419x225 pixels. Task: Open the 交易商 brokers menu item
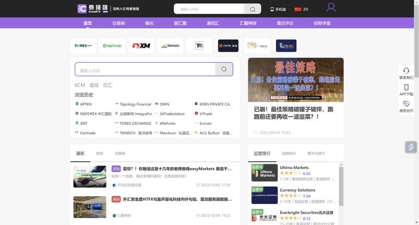[x=118, y=23]
